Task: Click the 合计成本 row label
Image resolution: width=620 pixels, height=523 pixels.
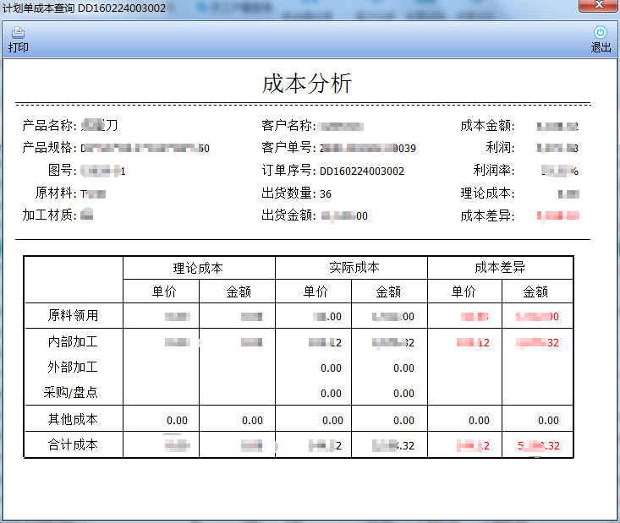Action: pos(74,444)
